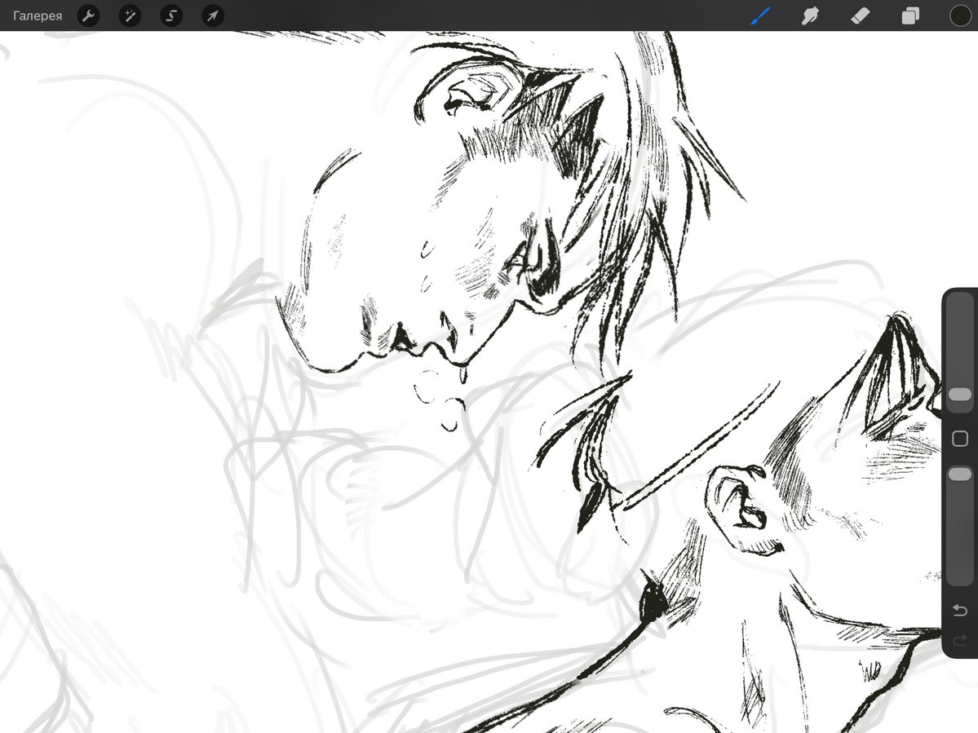Image resolution: width=978 pixels, height=733 pixels.
Task: Activate the Transform arrow tool
Action: click(213, 15)
